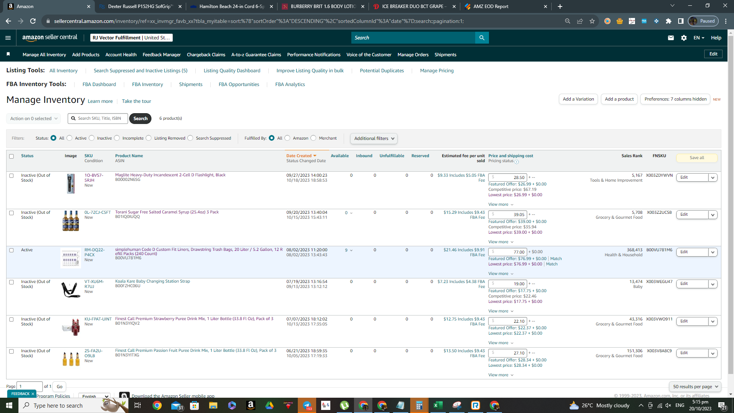Sort by the Date Created column header
The image size is (734, 413).
[x=301, y=156]
